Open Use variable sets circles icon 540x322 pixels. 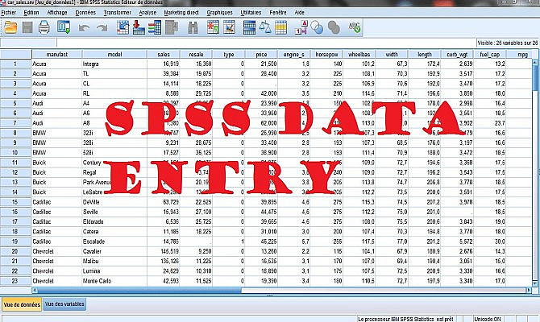318,27
